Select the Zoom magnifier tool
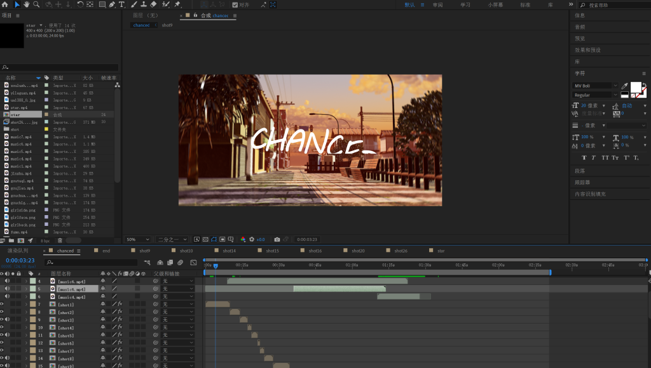This screenshot has width=651, height=368. (36, 4)
